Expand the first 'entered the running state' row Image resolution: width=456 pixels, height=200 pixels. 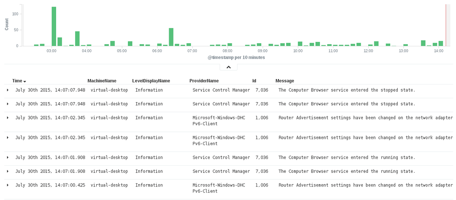coord(8,157)
